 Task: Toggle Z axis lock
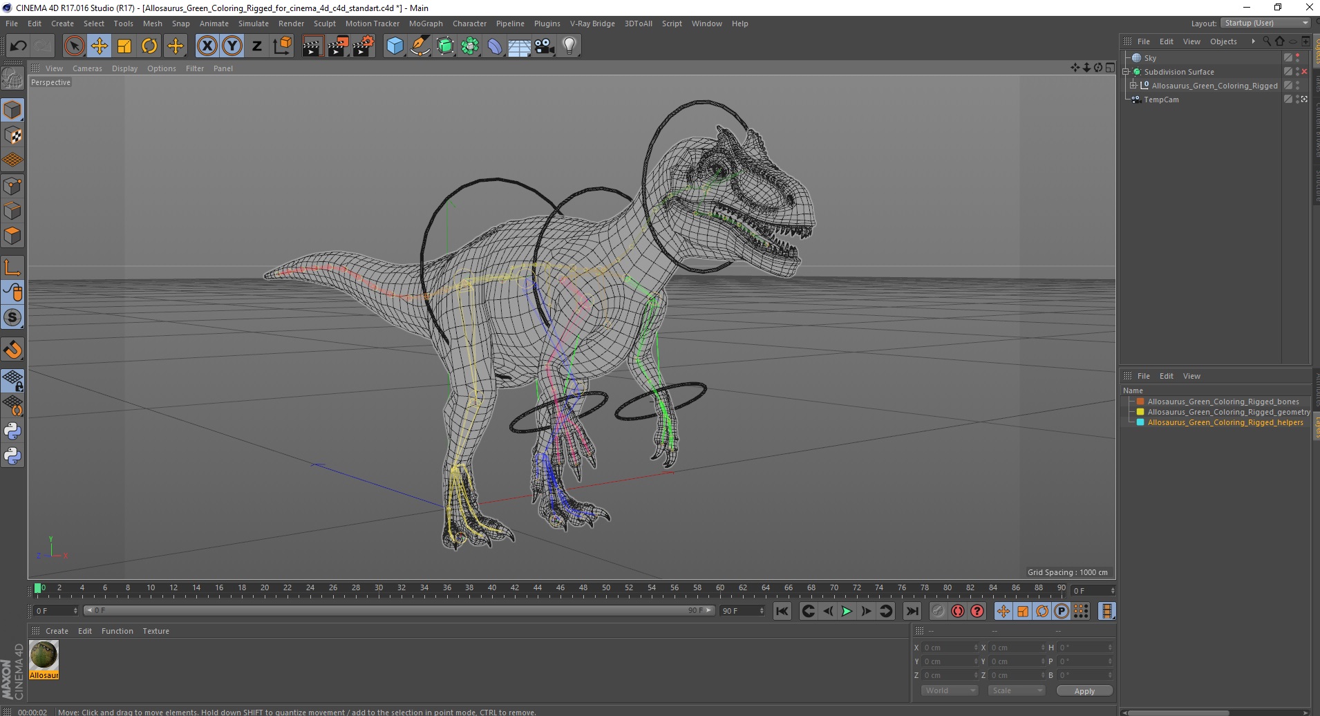257,46
